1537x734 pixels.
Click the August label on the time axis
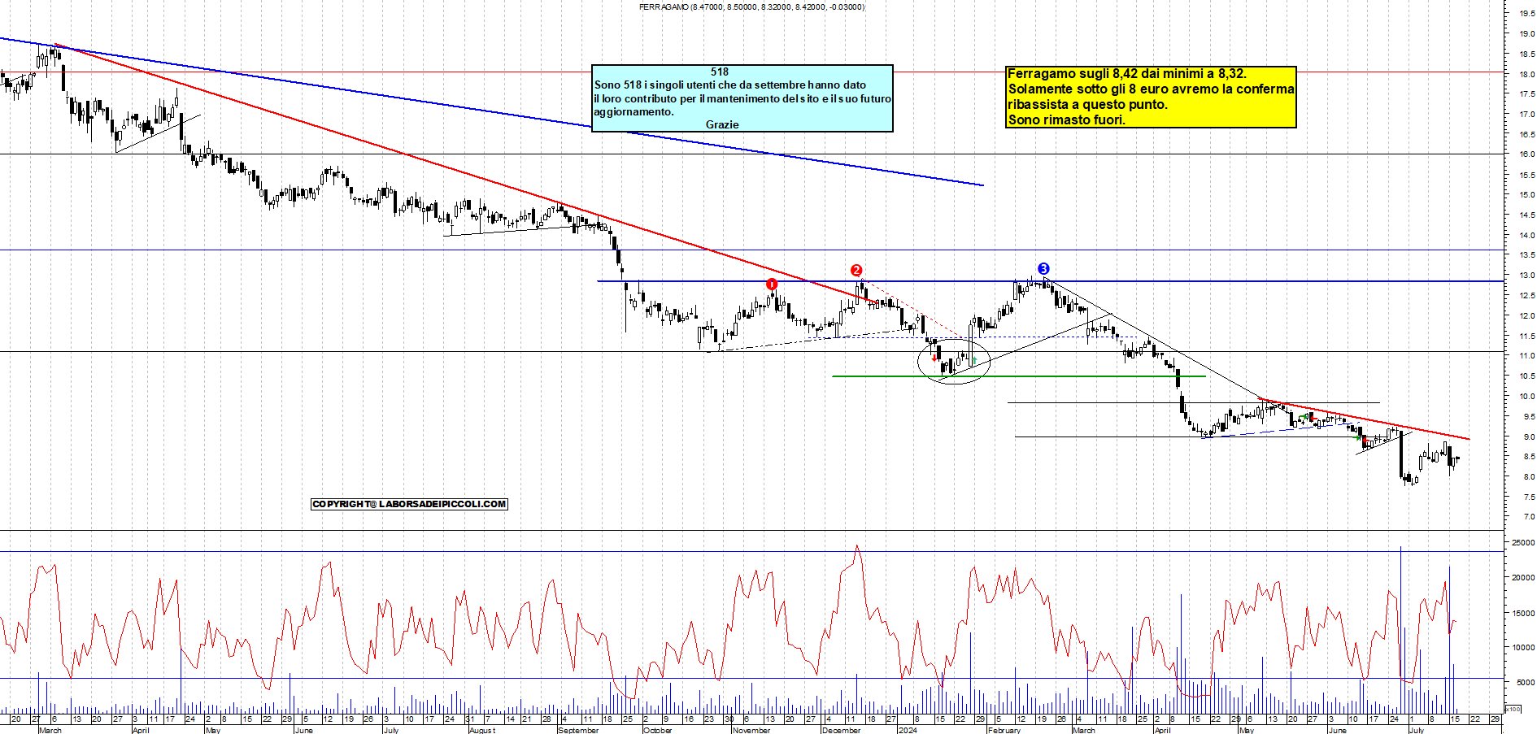click(x=481, y=730)
